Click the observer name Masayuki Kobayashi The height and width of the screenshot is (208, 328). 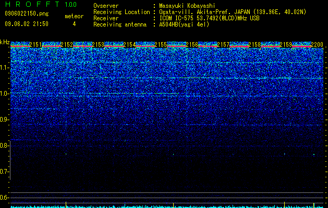tap(187, 6)
